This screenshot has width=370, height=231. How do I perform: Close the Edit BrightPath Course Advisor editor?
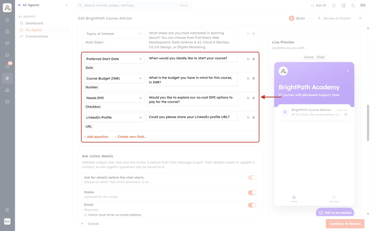click(x=360, y=18)
